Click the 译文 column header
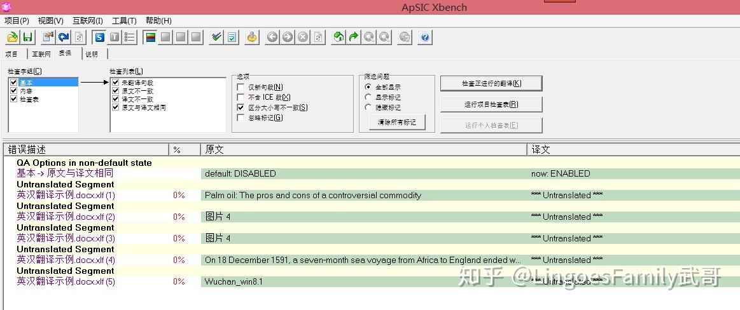Image resolution: width=740 pixels, height=310 pixels. pos(634,150)
